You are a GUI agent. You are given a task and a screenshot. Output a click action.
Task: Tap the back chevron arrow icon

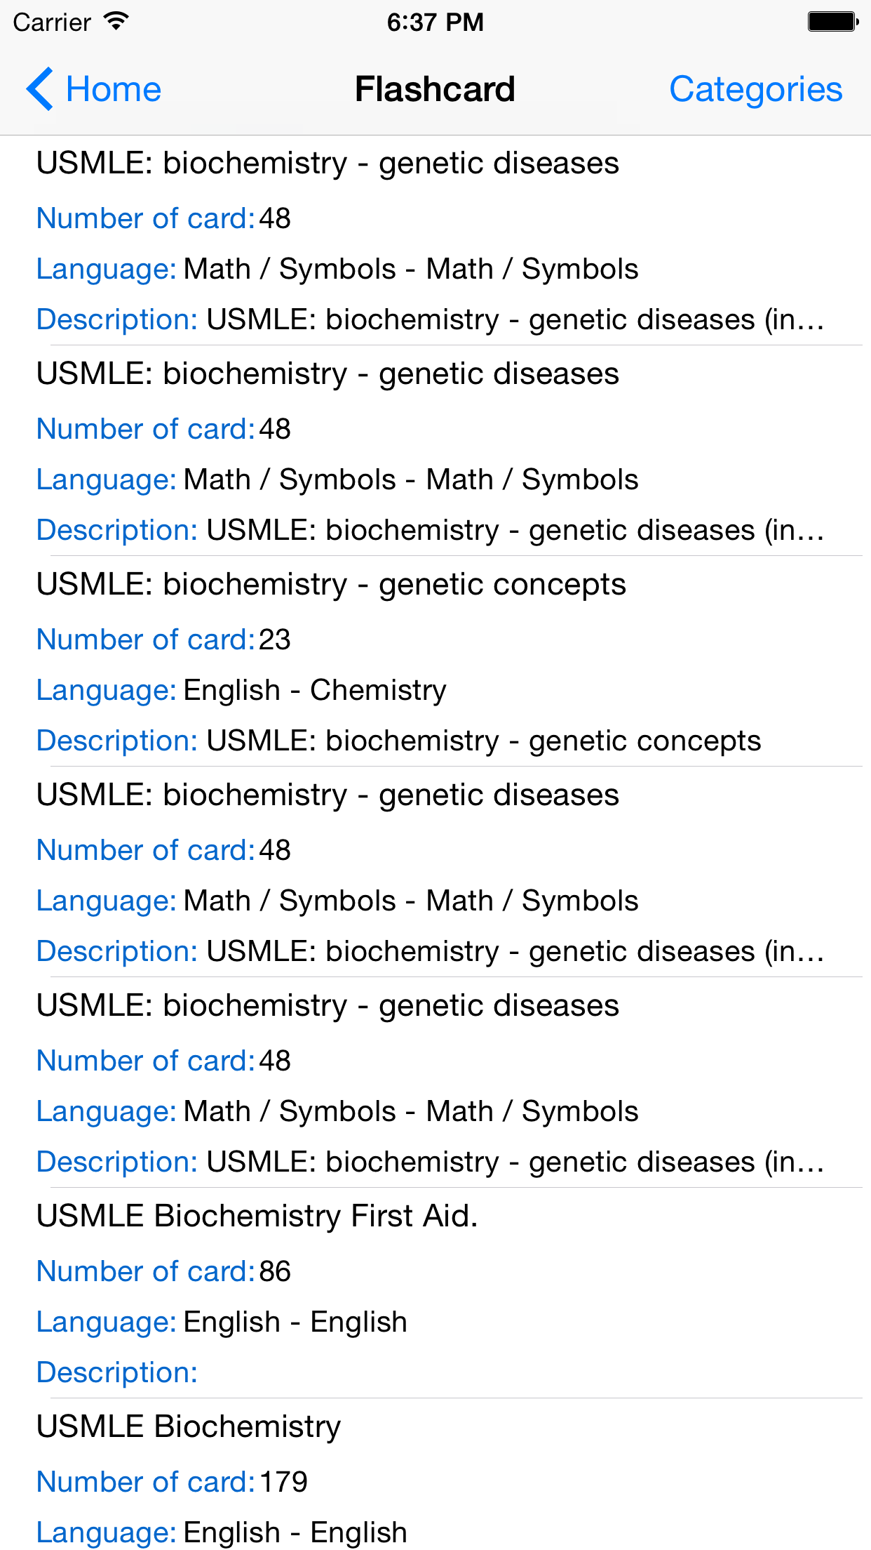(x=40, y=89)
